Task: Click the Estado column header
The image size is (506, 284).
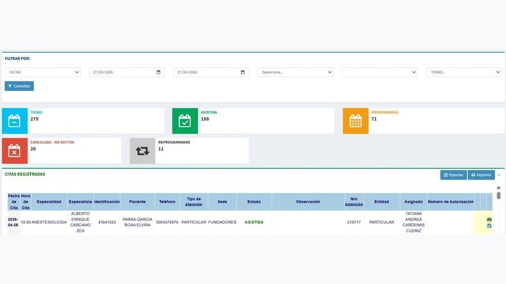Action: (x=254, y=202)
